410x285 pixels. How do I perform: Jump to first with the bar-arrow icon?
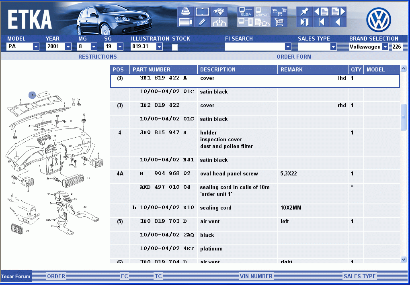321,22
